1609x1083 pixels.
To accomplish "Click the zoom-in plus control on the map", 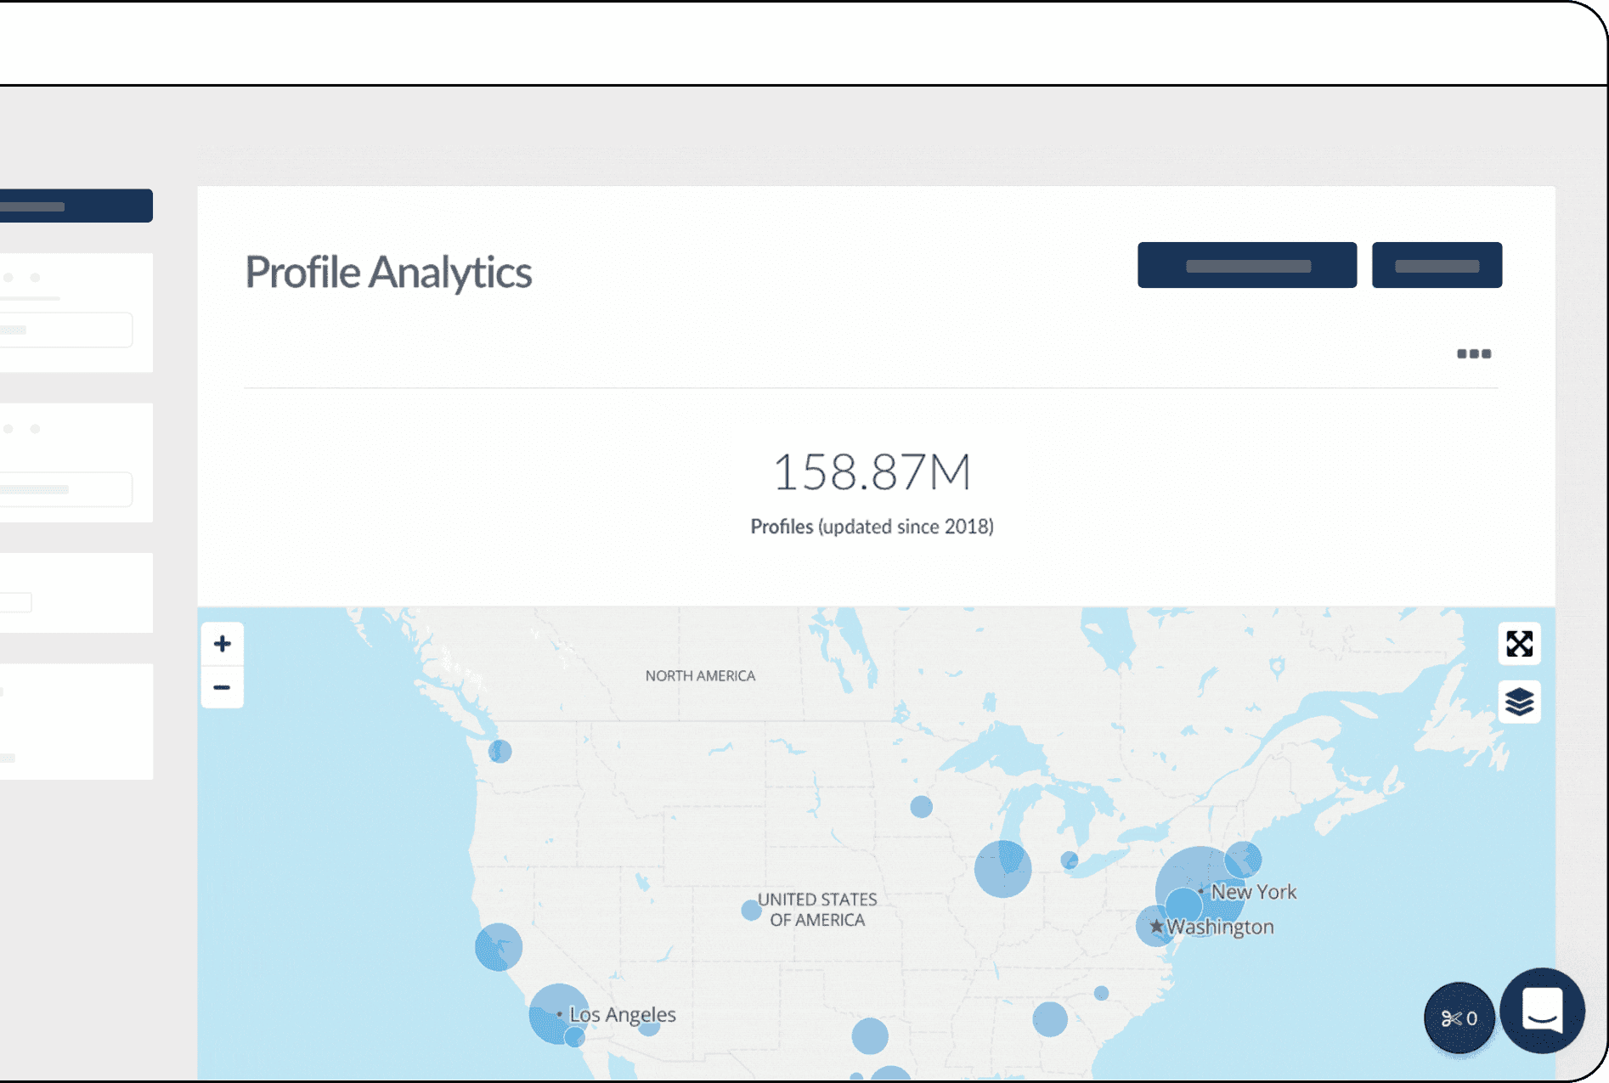I will 223,643.
